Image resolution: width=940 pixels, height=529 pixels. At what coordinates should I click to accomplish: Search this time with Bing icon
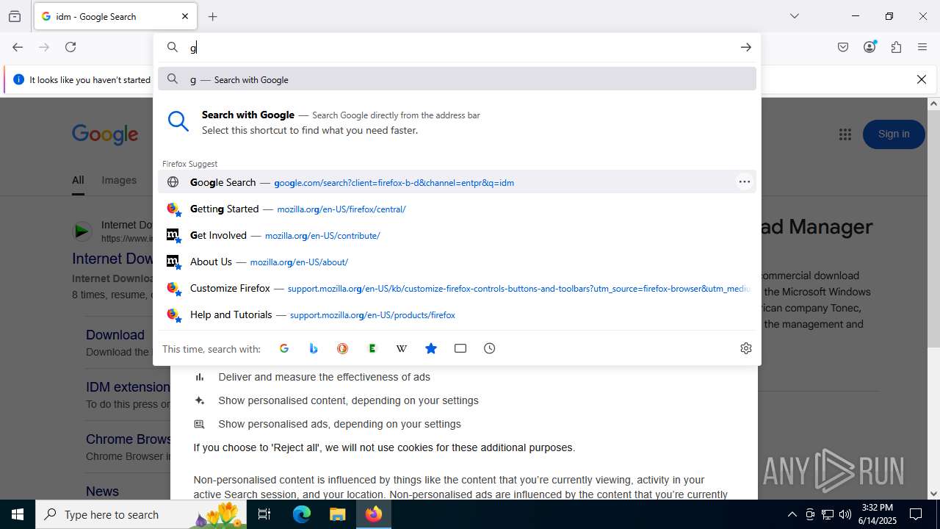314,348
